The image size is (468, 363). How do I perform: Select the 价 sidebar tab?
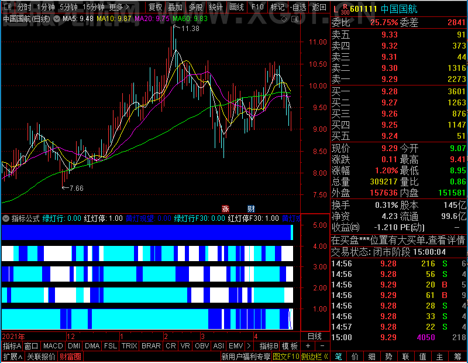click(355, 357)
